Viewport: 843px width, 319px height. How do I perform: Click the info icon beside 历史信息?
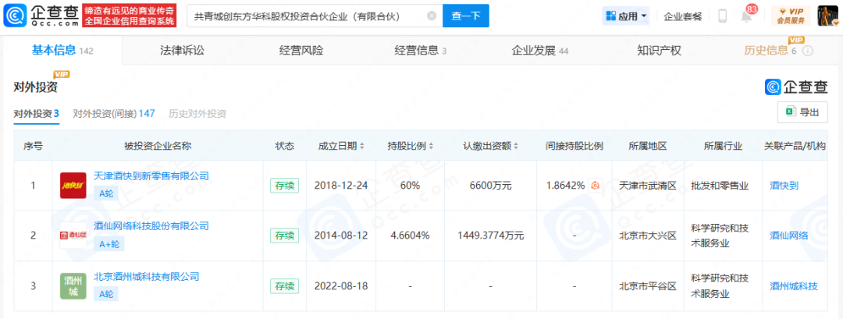[808, 51]
